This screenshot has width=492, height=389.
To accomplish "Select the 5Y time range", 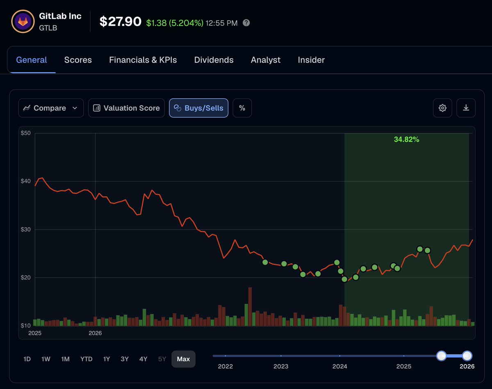I will pyautogui.click(x=162, y=359).
